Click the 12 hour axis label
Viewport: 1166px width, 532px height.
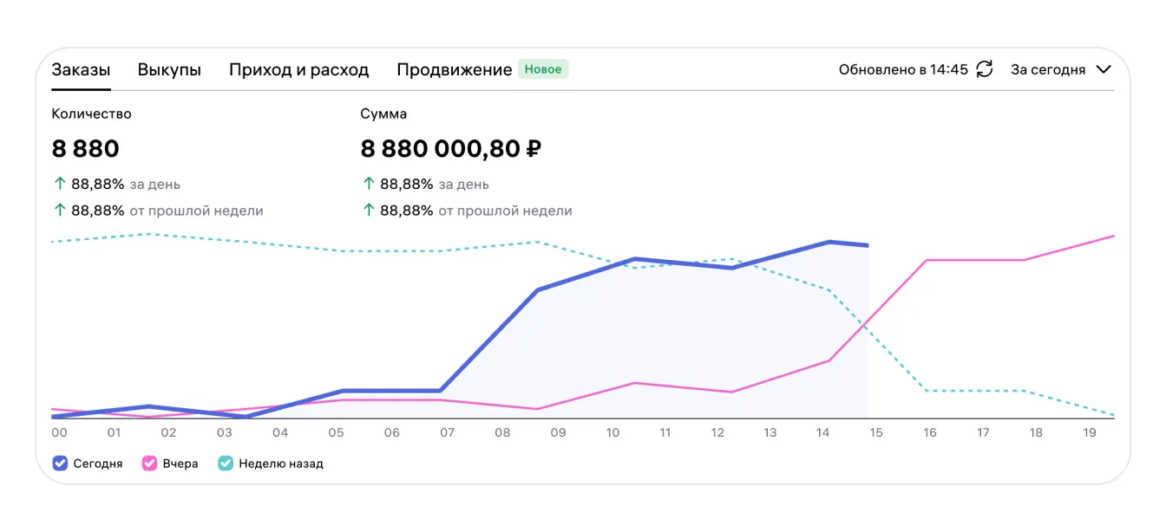click(717, 432)
